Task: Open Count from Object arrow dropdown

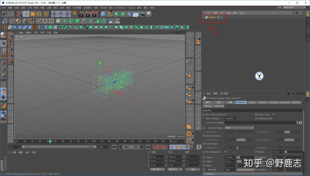Action: point(298,123)
